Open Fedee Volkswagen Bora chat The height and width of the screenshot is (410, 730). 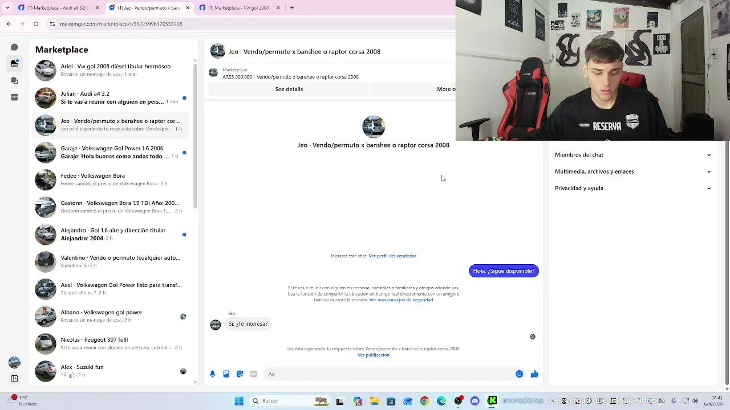click(x=112, y=180)
